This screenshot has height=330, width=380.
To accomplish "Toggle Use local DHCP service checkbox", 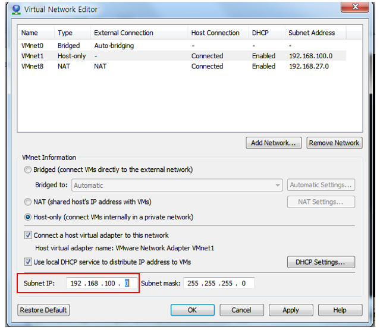I will pos(28,262).
